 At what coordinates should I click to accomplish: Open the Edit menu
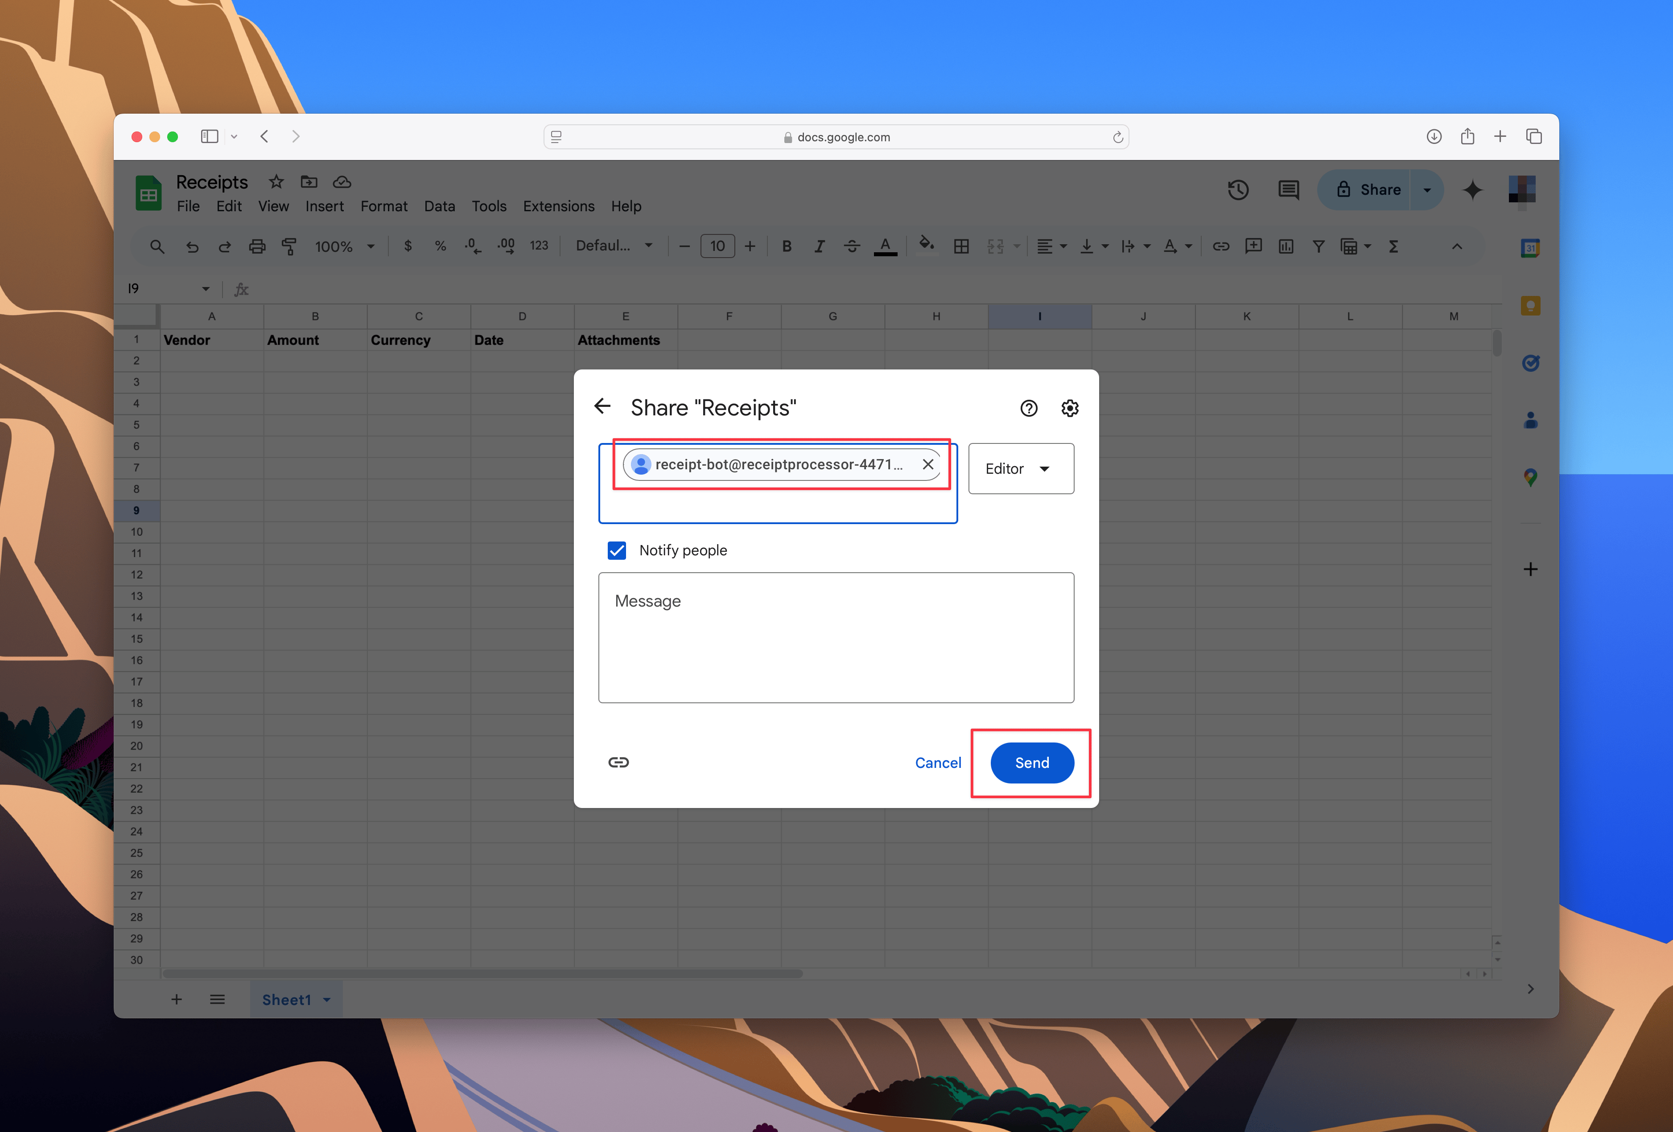[x=229, y=206]
